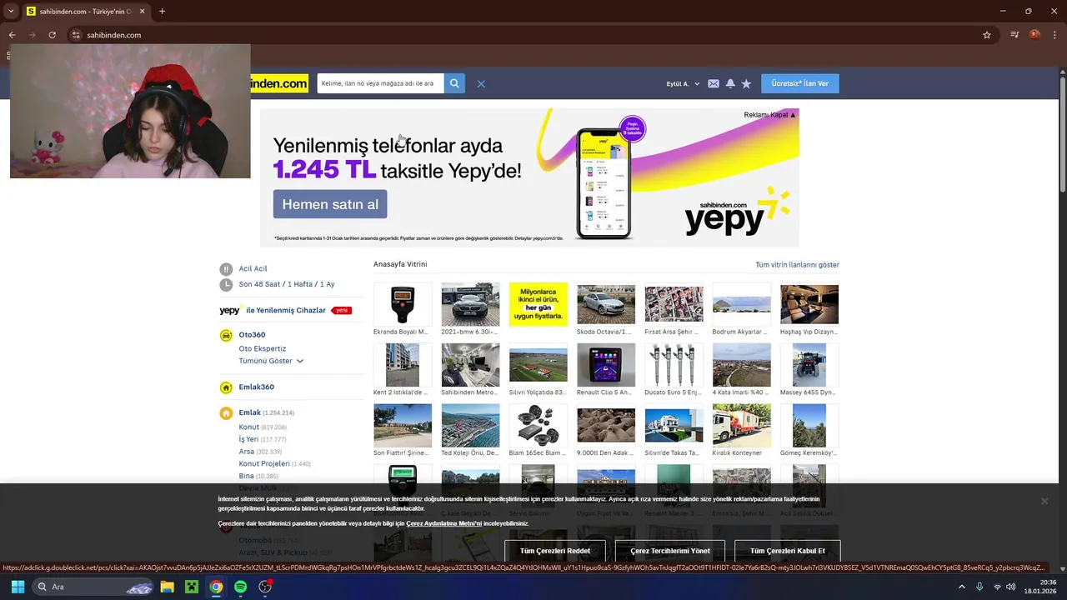Show hidden system tray icons
Screen dimensions: 1067x600
tap(961, 587)
